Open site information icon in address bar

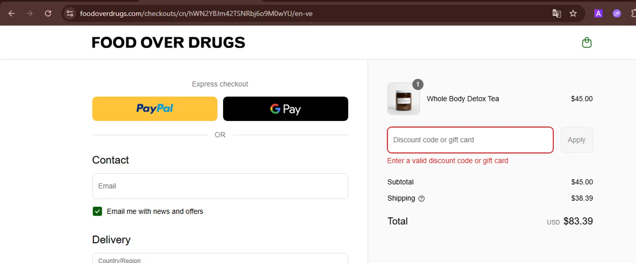tap(70, 14)
